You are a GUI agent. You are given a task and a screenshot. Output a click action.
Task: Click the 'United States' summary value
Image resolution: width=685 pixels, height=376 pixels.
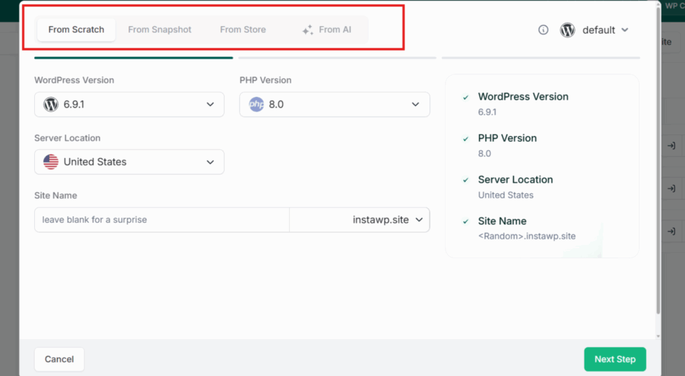pos(506,195)
